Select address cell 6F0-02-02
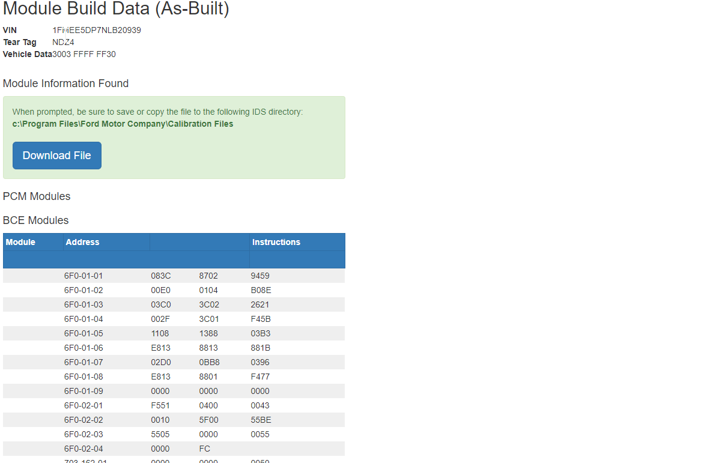 83,420
